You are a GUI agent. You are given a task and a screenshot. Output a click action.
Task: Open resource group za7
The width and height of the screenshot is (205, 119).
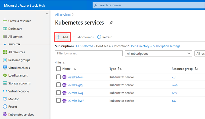pyautogui.click(x=174, y=101)
